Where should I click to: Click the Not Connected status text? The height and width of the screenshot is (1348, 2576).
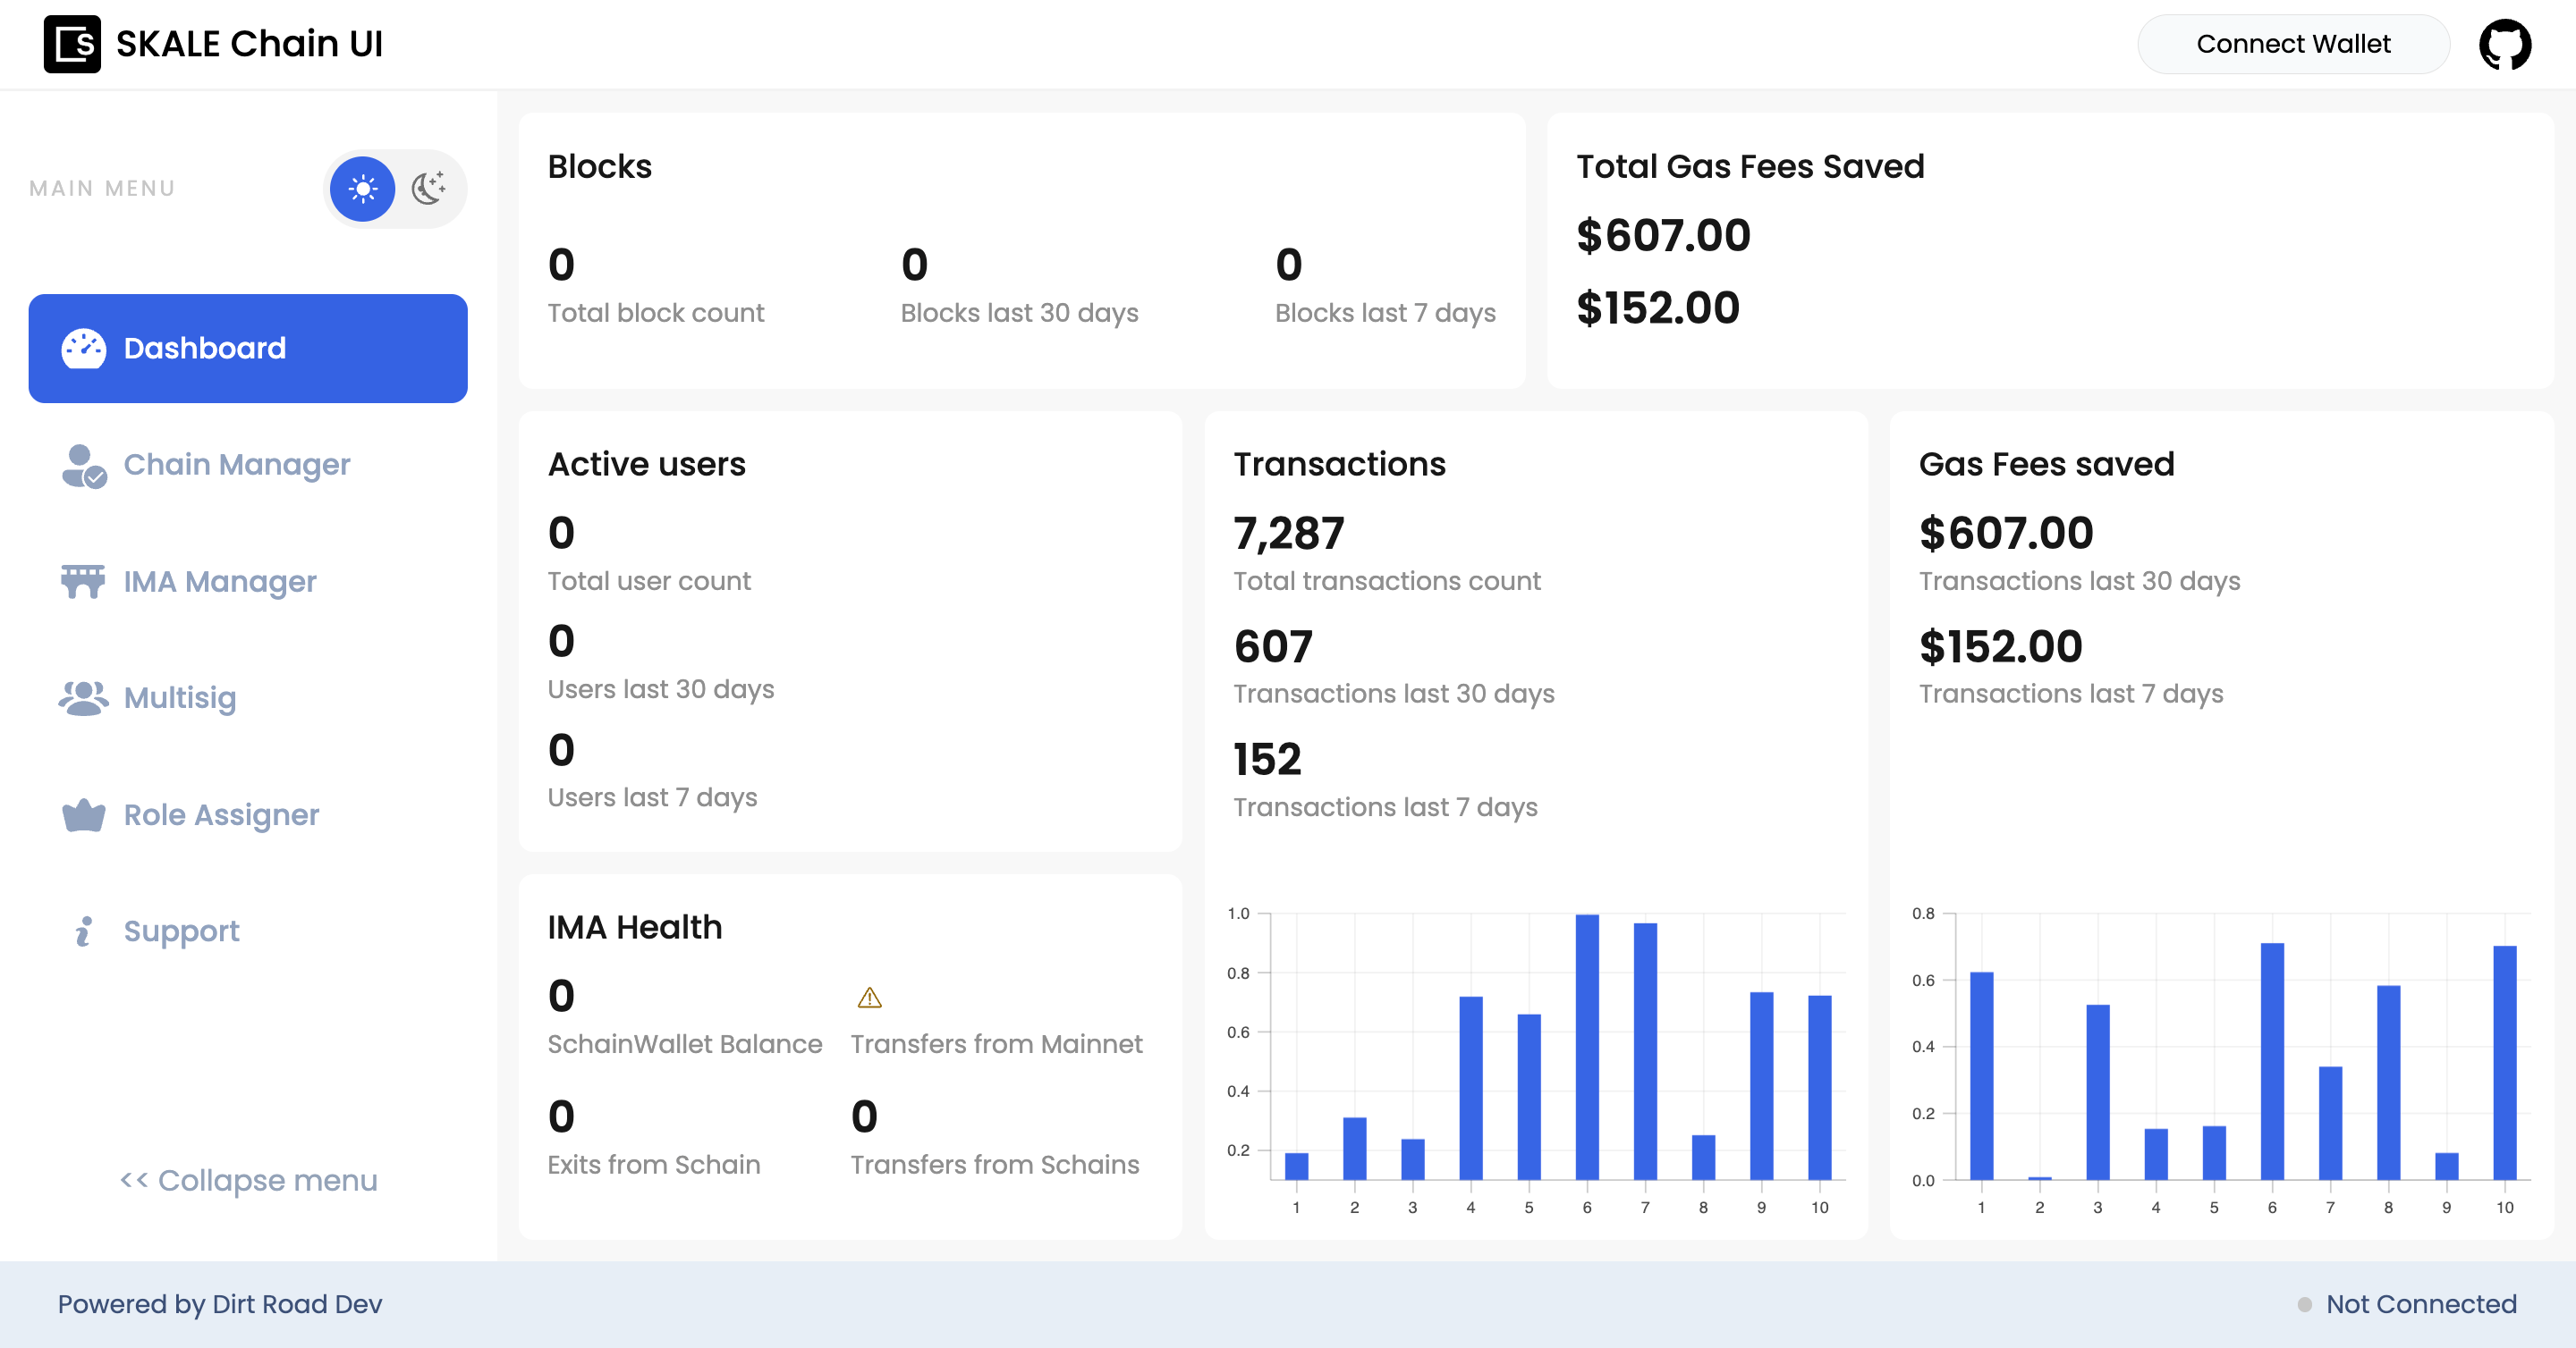(2421, 1304)
